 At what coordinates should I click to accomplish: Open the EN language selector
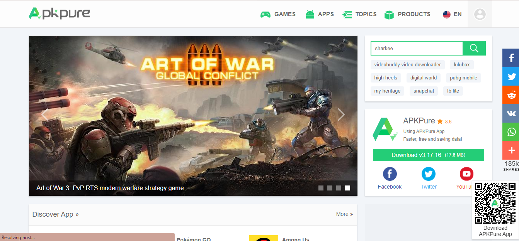pyautogui.click(x=458, y=14)
